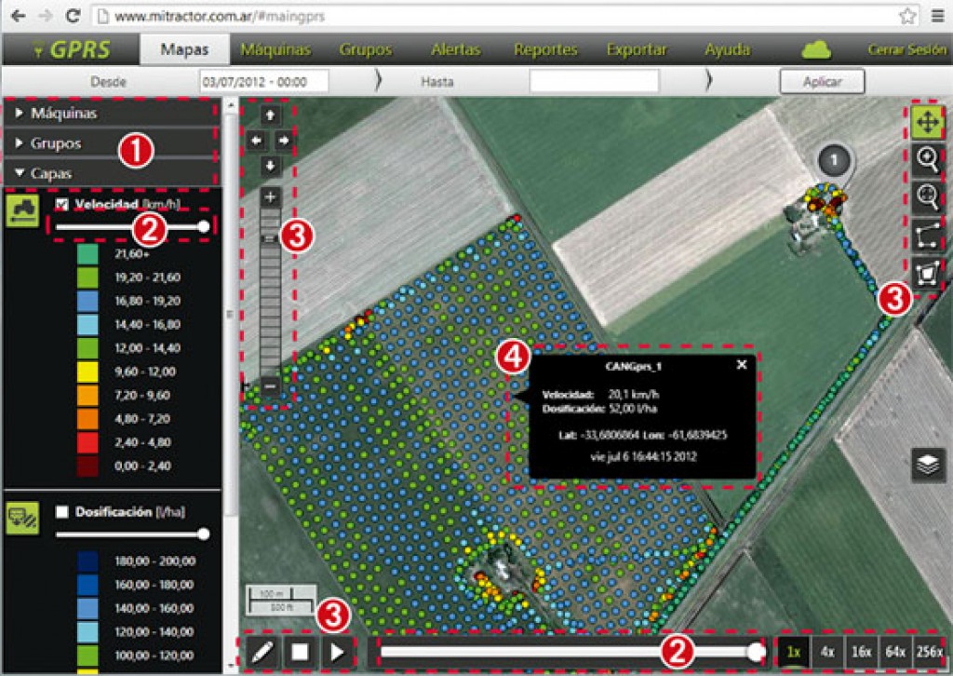Open the Reportes menu
This screenshot has width=953, height=676.
point(545,49)
